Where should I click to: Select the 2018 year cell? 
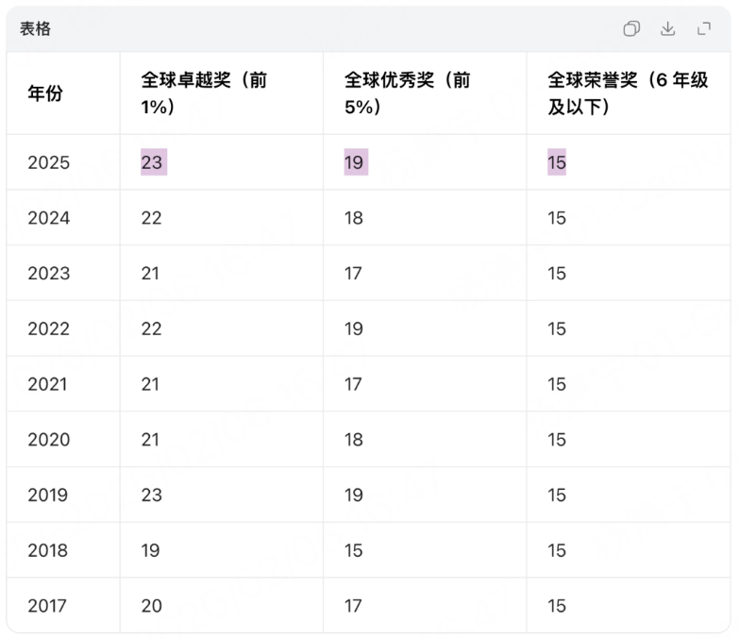pos(49,550)
